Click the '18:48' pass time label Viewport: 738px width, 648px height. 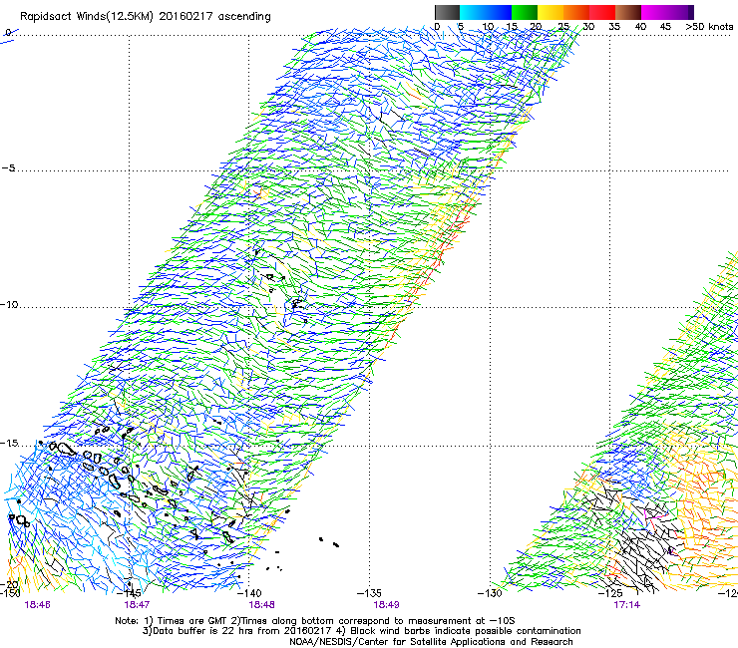(261, 605)
